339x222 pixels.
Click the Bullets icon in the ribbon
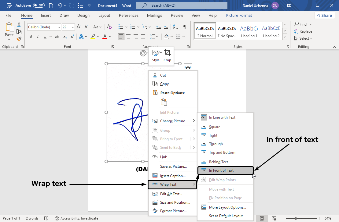click(121, 27)
